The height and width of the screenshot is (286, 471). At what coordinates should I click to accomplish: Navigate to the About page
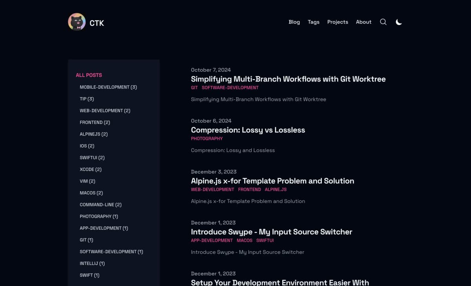pos(363,22)
